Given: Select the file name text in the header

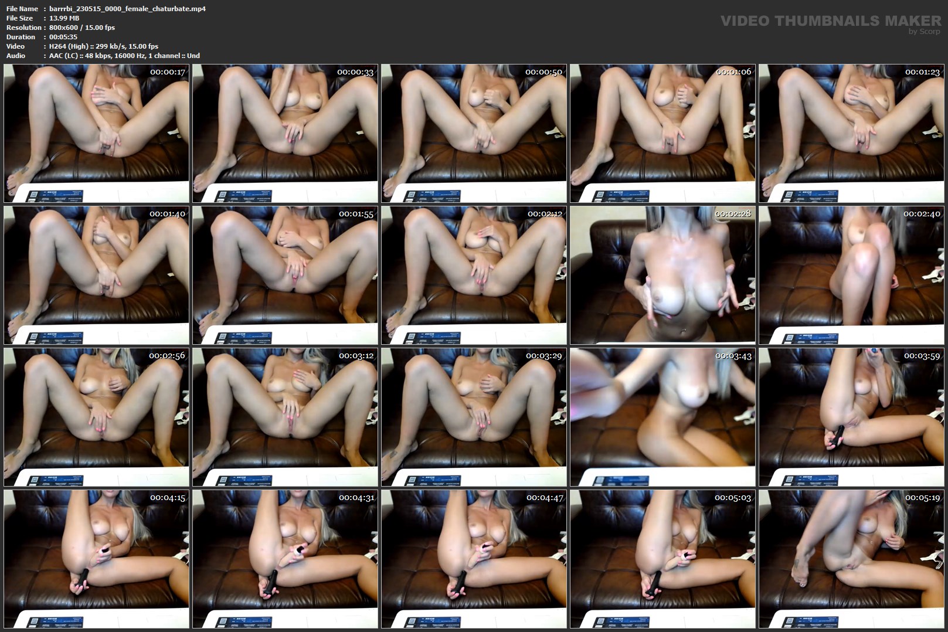Looking at the screenshot, I should (x=127, y=9).
